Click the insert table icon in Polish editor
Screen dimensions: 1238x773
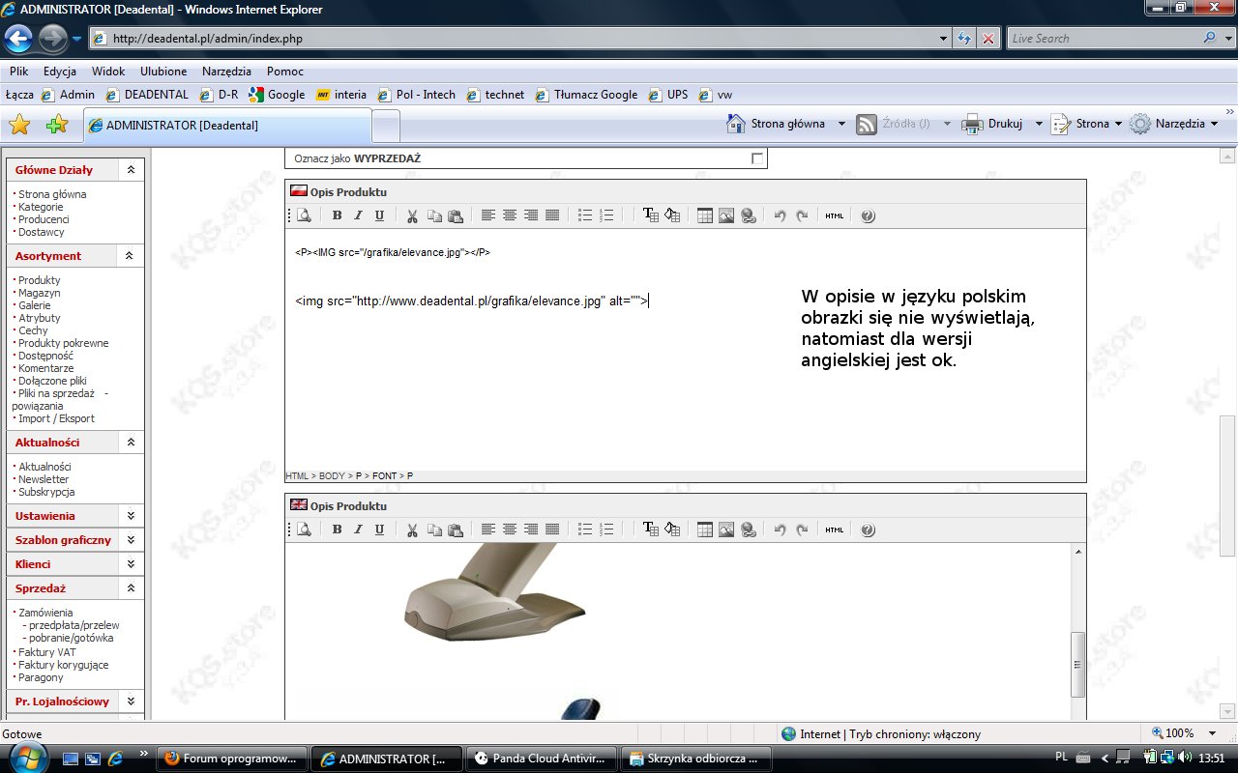pyautogui.click(x=705, y=215)
